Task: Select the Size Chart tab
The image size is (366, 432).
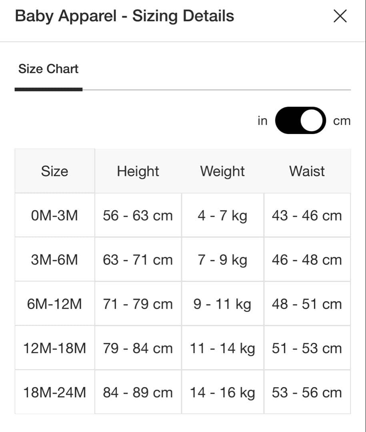Action: click(48, 69)
